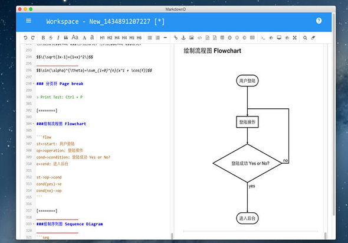Enter fullscreen with the crossed arrows icon
348x243 pixels.
coord(294,38)
